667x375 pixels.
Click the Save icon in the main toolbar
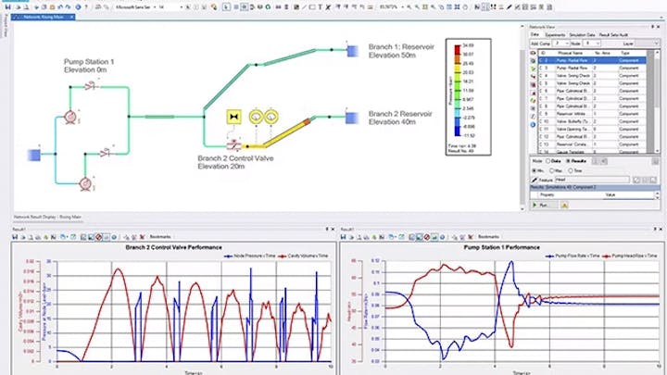pyautogui.click(x=7, y=6)
